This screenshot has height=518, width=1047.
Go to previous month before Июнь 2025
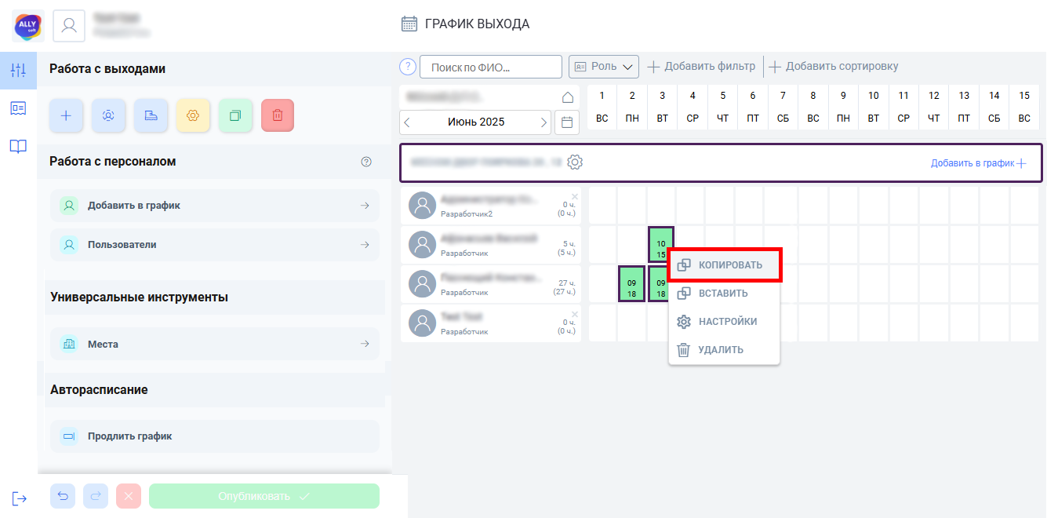pyautogui.click(x=407, y=122)
